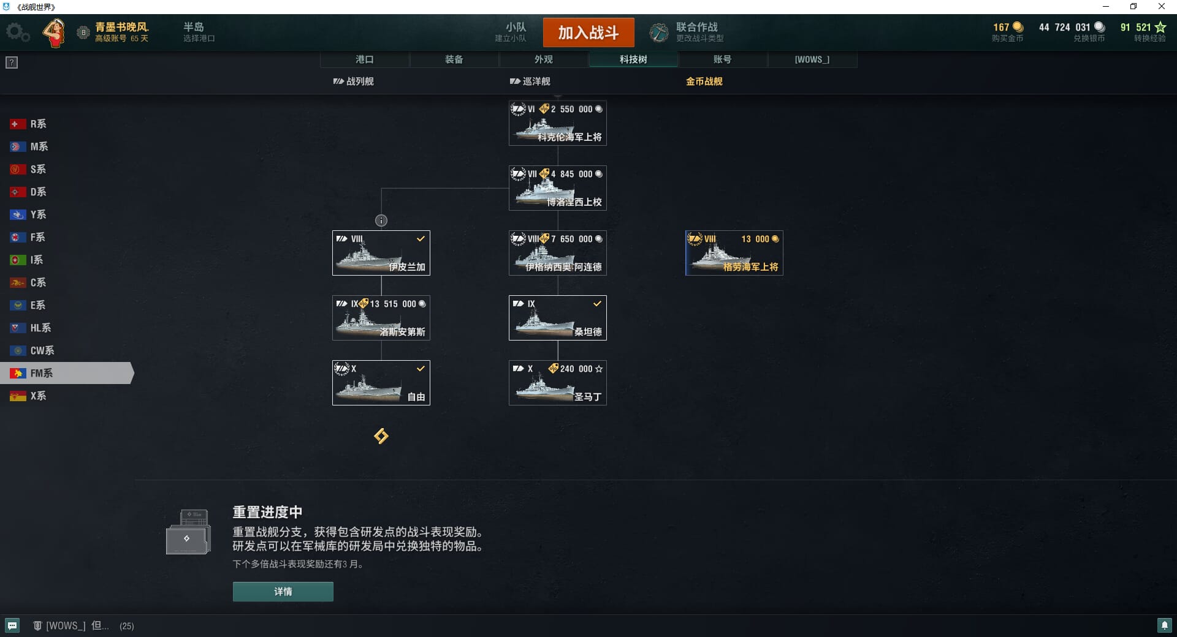Image resolution: width=1177 pixels, height=637 pixels.
Task: Select the 圣马丁 tier X cruiser
Action: click(558, 383)
